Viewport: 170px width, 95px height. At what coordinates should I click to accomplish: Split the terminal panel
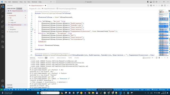click(x=156, y=58)
